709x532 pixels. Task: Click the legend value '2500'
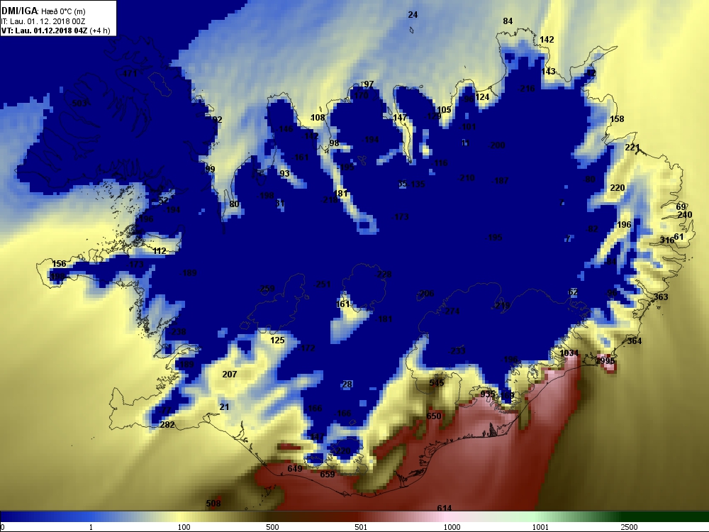tap(629, 527)
